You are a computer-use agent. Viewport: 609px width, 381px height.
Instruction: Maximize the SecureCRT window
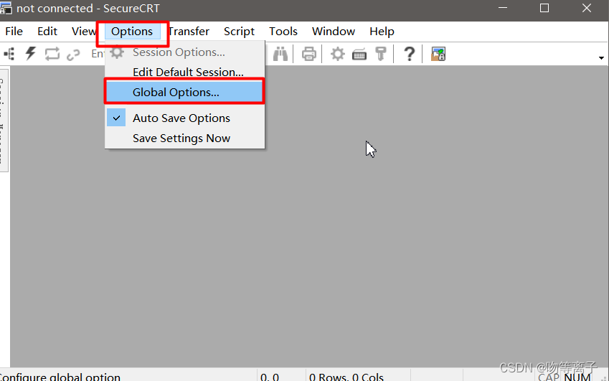click(x=544, y=8)
